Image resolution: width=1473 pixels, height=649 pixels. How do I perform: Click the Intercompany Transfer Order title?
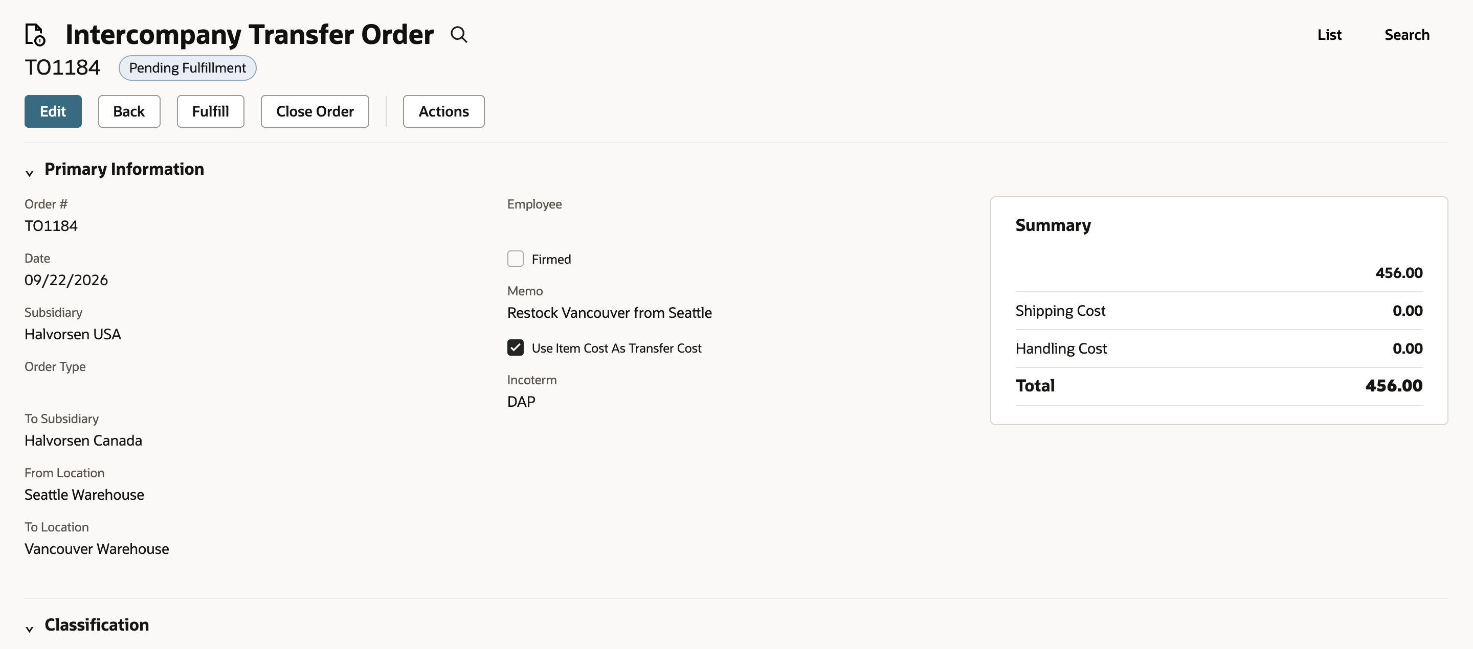click(x=249, y=34)
